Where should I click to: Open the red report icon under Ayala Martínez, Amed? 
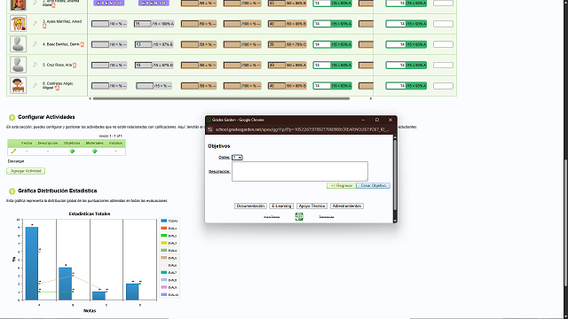click(44, 26)
